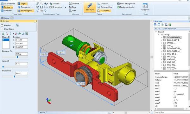Click the Command line button
Screen dimensions: 190x114
click(x=105, y=7)
